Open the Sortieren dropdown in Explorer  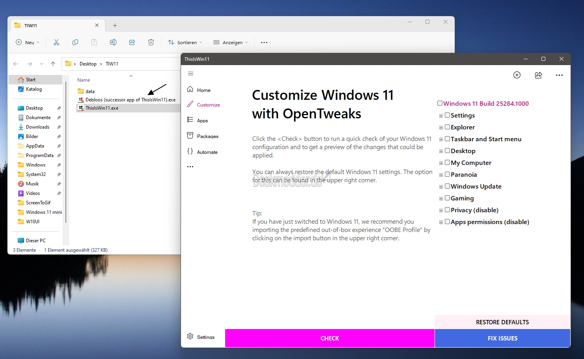(x=185, y=42)
